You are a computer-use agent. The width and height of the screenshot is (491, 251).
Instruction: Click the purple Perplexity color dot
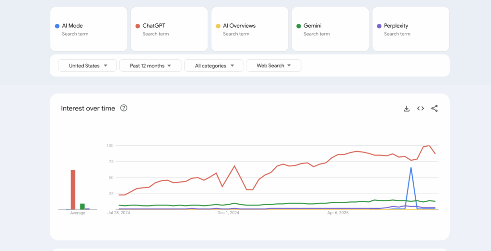pos(379,26)
